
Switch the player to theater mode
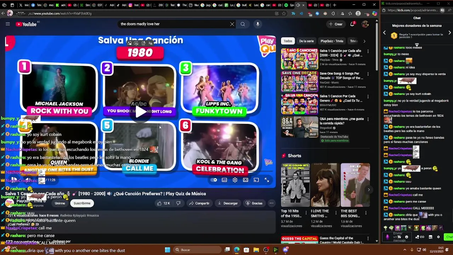(246, 180)
